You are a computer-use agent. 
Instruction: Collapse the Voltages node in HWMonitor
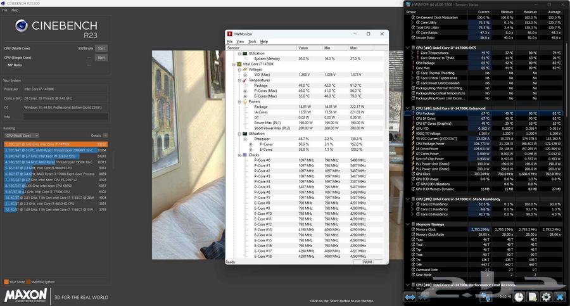(239, 70)
